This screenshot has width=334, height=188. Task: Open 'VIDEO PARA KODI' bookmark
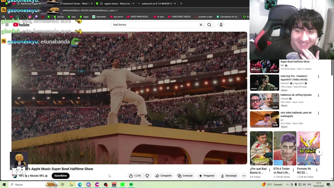click(138, 17)
